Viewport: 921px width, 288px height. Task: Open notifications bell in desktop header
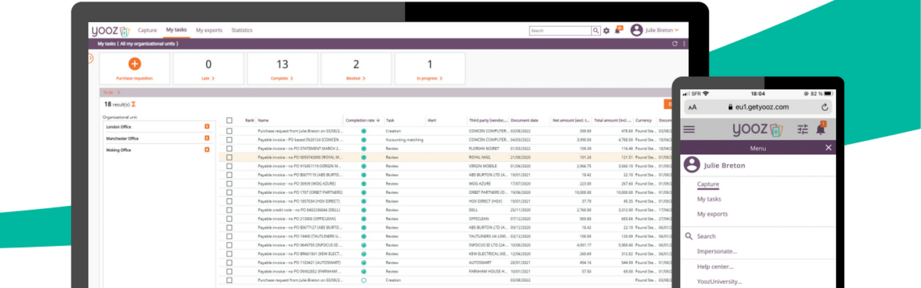point(619,29)
